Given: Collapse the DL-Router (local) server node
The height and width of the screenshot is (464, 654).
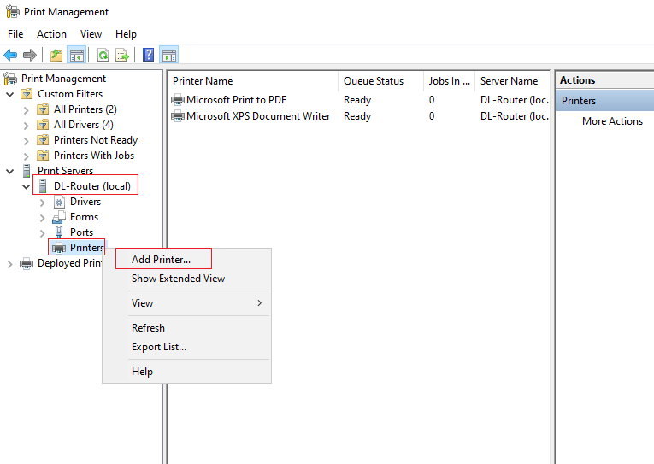Looking at the screenshot, I should (26, 187).
